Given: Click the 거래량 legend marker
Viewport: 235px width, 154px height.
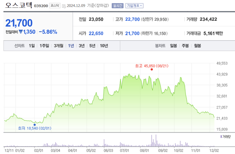Looking at the screenshot, I should coord(221,136).
